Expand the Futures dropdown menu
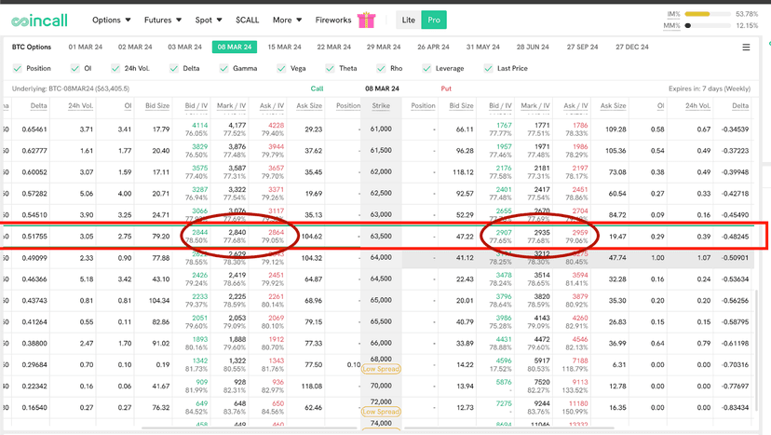771x435 pixels. coord(163,20)
